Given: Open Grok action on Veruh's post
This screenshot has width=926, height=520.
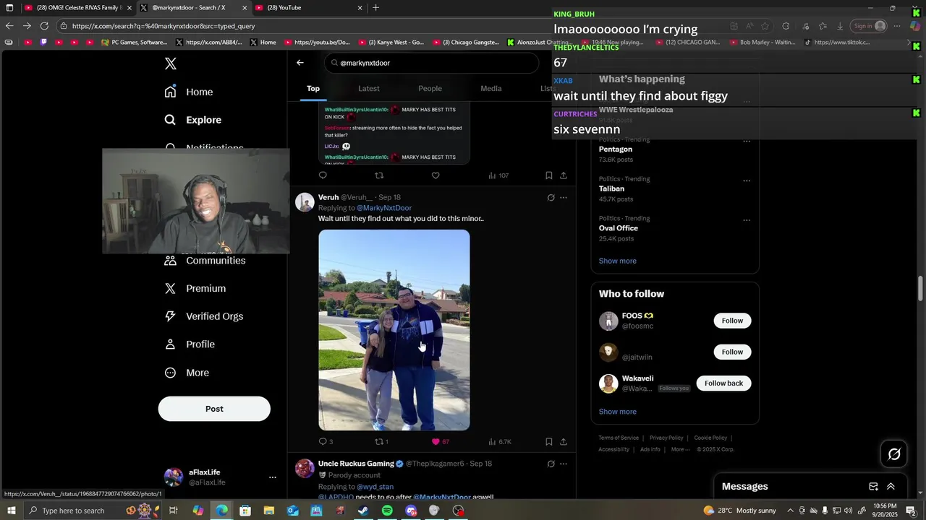Looking at the screenshot, I should pos(551,197).
